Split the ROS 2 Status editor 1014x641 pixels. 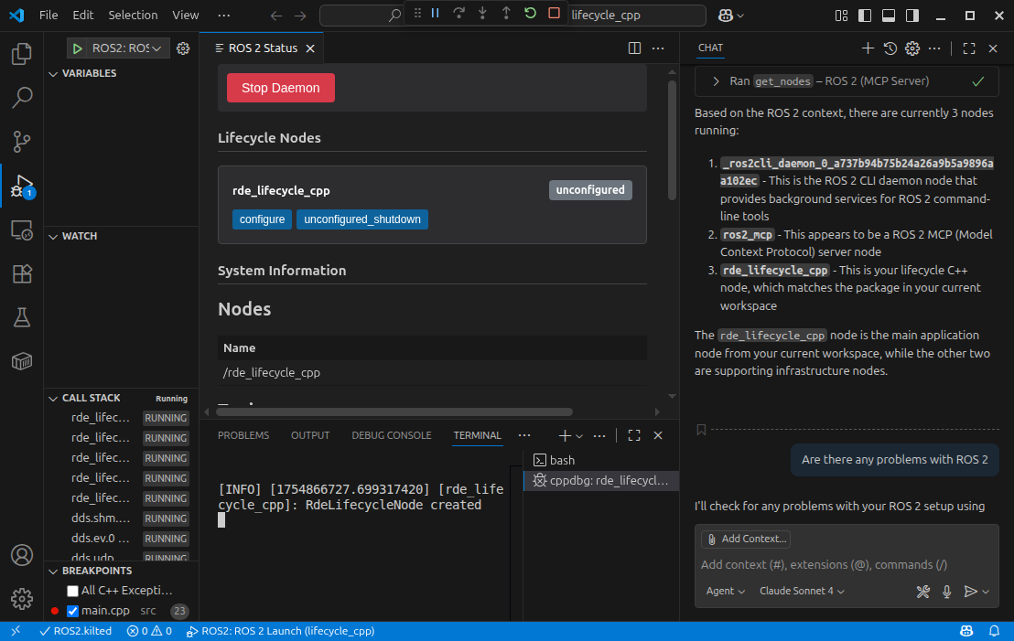click(x=634, y=48)
